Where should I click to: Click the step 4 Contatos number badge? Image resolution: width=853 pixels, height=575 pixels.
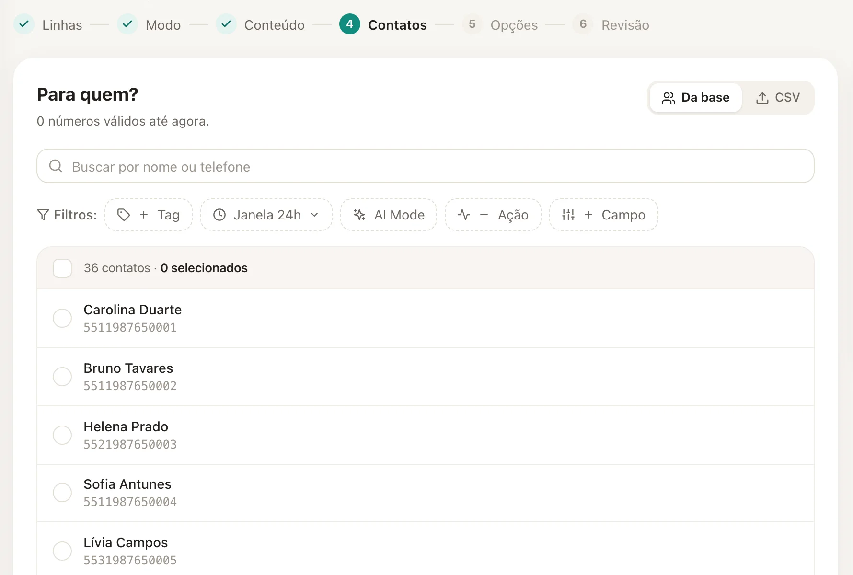350,24
